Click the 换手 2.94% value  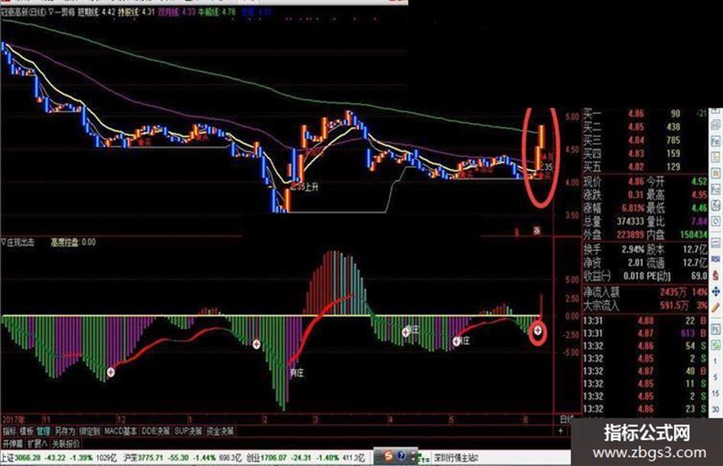(x=633, y=249)
